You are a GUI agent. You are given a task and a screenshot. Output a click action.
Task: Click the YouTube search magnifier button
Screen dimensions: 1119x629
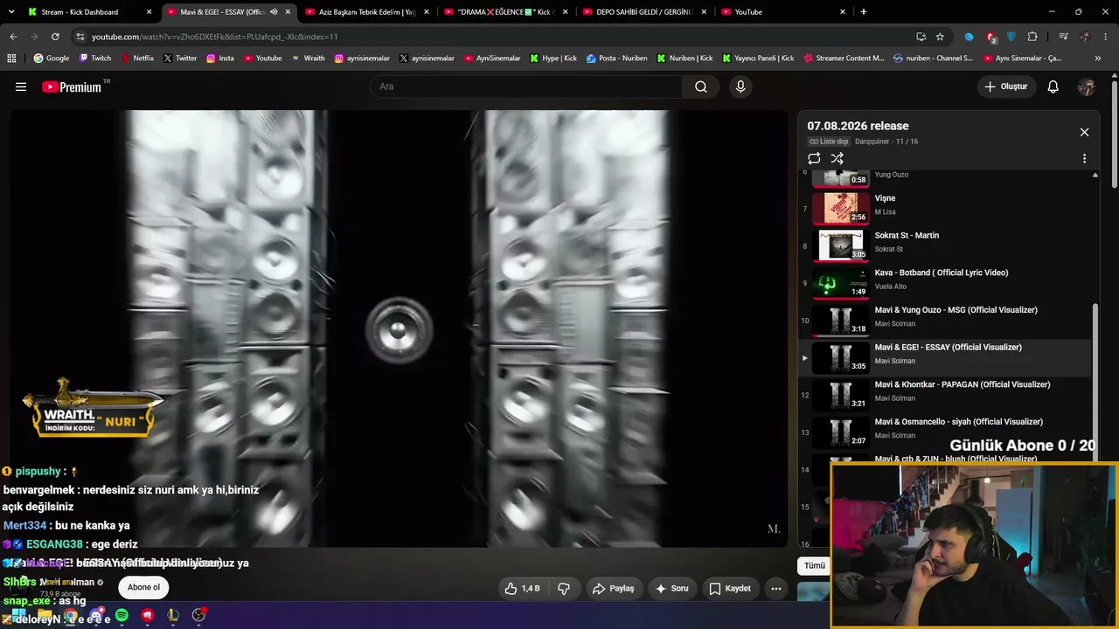pyautogui.click(x=701, y=86)
